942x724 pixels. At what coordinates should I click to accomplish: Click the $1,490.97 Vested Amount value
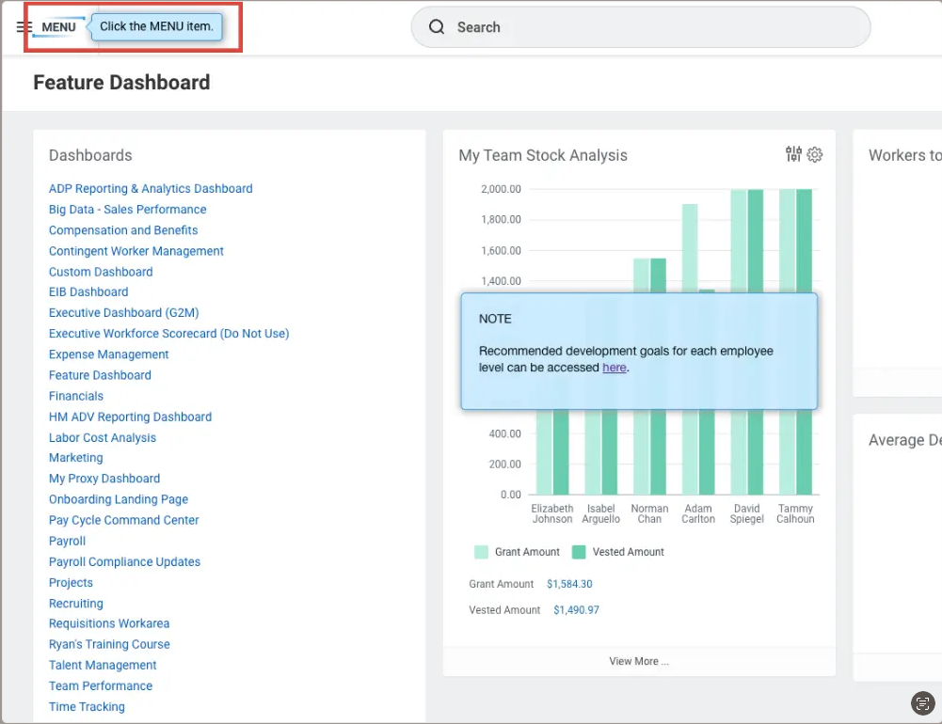[x=576, y=610]
